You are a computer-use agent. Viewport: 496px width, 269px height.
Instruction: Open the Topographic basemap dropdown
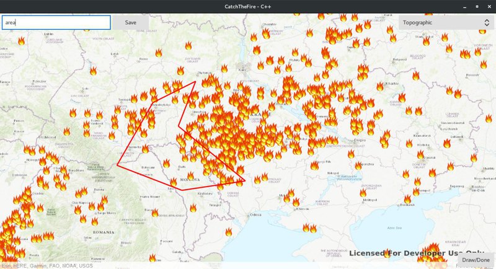pyautogui.click(x=443, y=22)
